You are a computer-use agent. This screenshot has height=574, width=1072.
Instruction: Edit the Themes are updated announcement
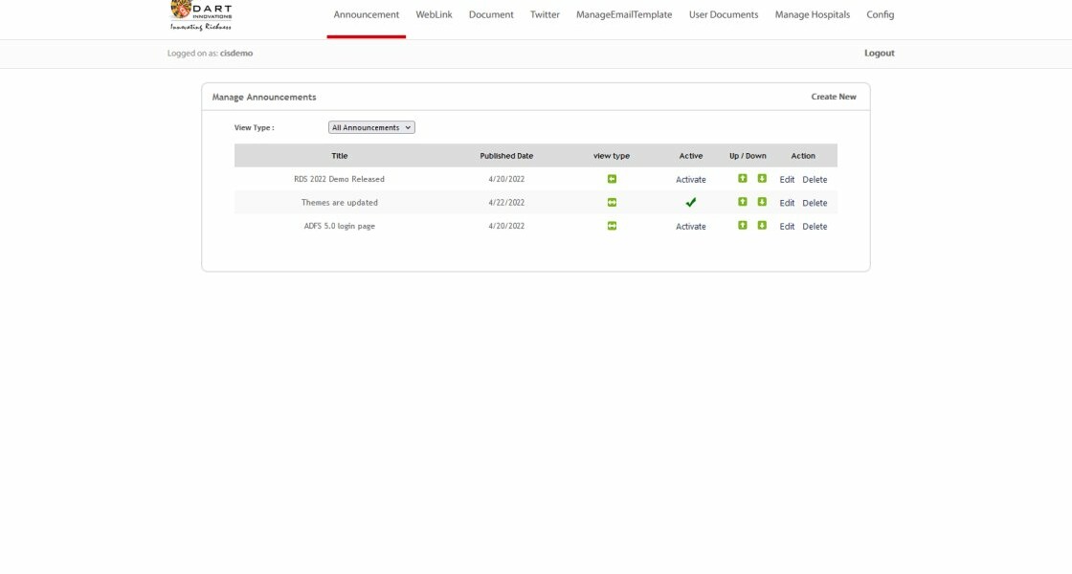787,203
